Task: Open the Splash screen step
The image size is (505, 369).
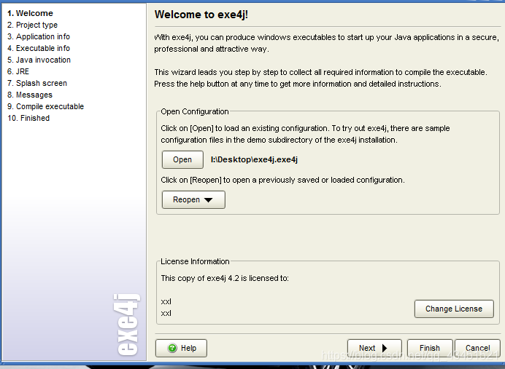Action: click(37, 83)
